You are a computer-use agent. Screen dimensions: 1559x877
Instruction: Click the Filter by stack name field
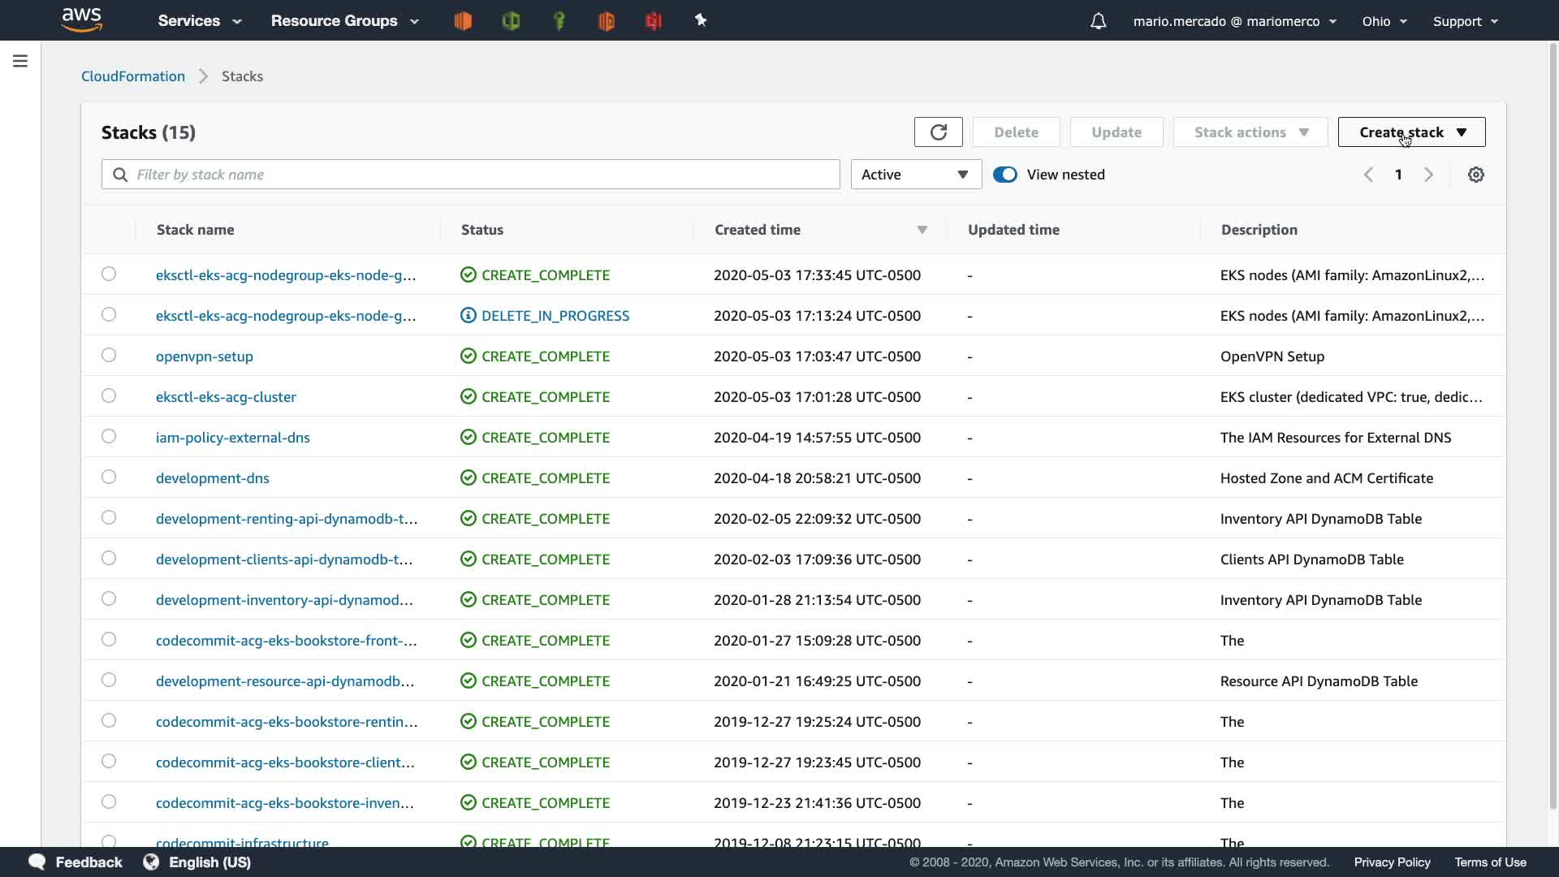[x=479, y=175]
